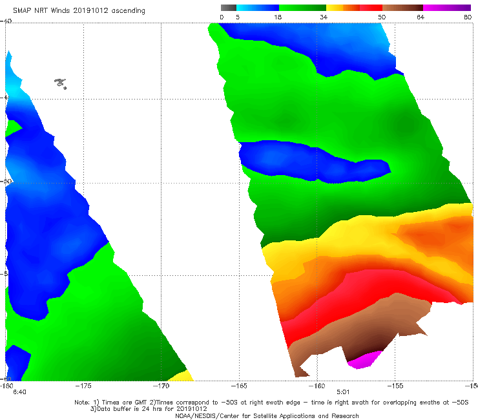Click the 5:01 swath time label
Viewport: 478px width, 420px height.
(343, 392)
